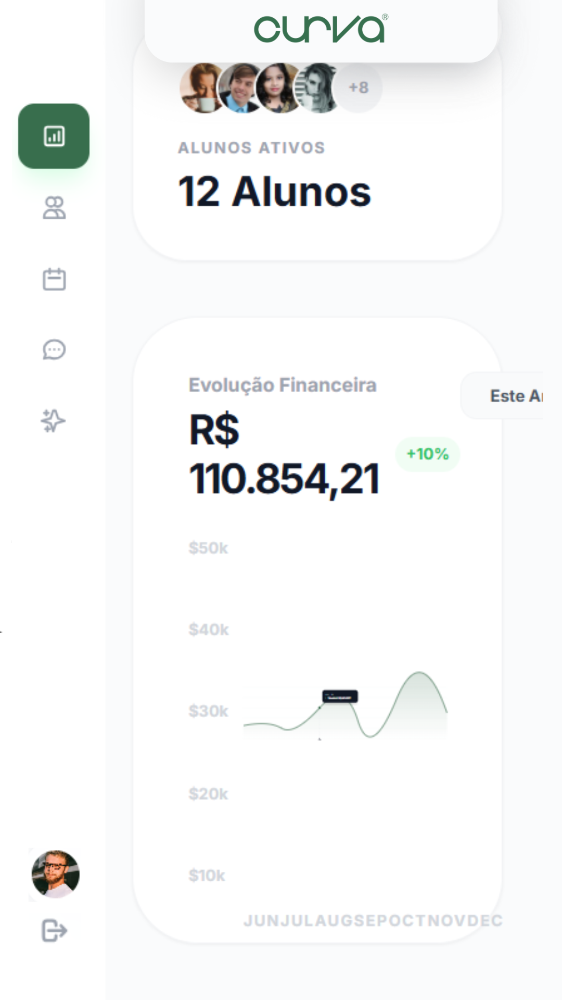Select the avatar of woman drinking coffee

tap(201, 89)
